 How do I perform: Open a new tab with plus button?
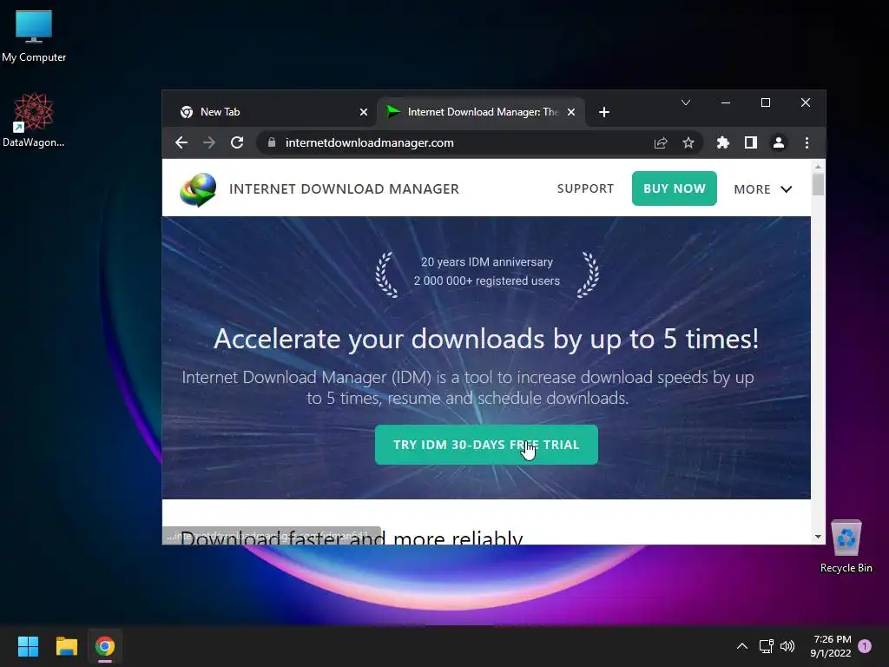point(604,112)
